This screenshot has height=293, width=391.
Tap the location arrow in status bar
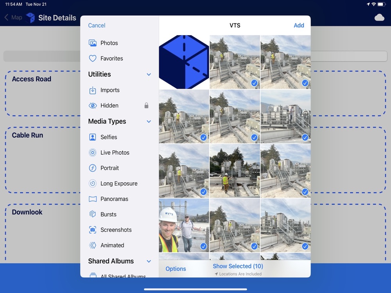pos(368,4)
